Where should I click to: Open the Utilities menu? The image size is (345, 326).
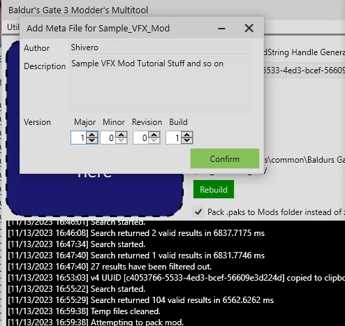coord(13,27)
